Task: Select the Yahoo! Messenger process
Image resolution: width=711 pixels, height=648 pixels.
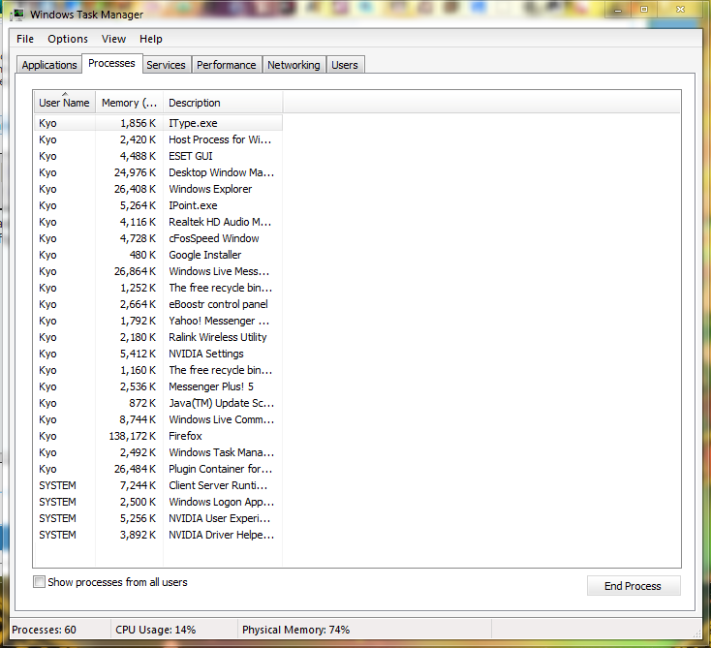Action: tap(158, 321)
